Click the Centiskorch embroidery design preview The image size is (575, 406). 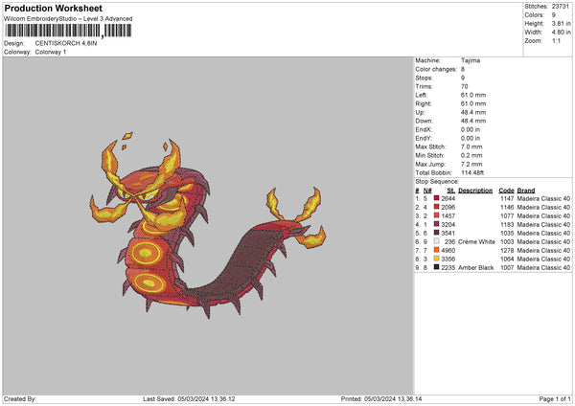(x=208, y=225)
